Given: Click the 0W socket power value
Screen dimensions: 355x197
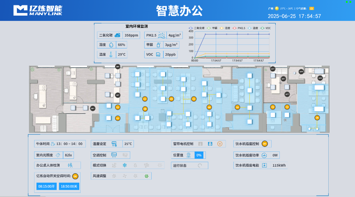Looking at the screenshot, I should pos(275,155).
